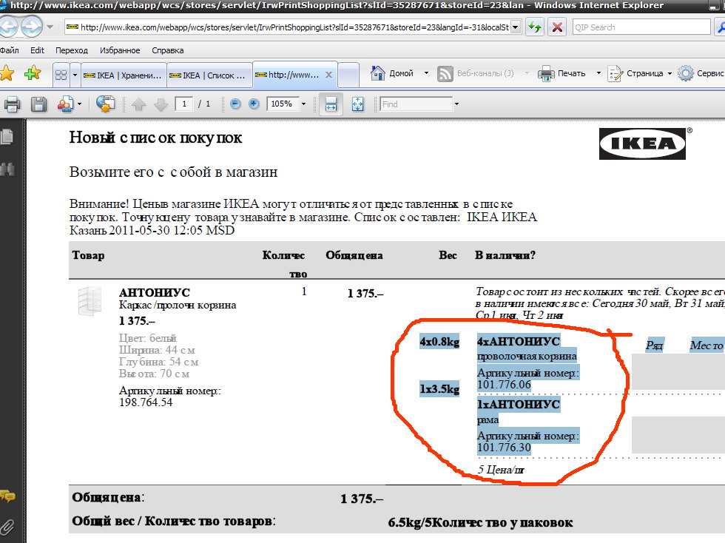Image resolution: width=725 pixels, height=543 pixels.
Task: Click the Add to Favorites star-plus icon
Action: [33, 73]
